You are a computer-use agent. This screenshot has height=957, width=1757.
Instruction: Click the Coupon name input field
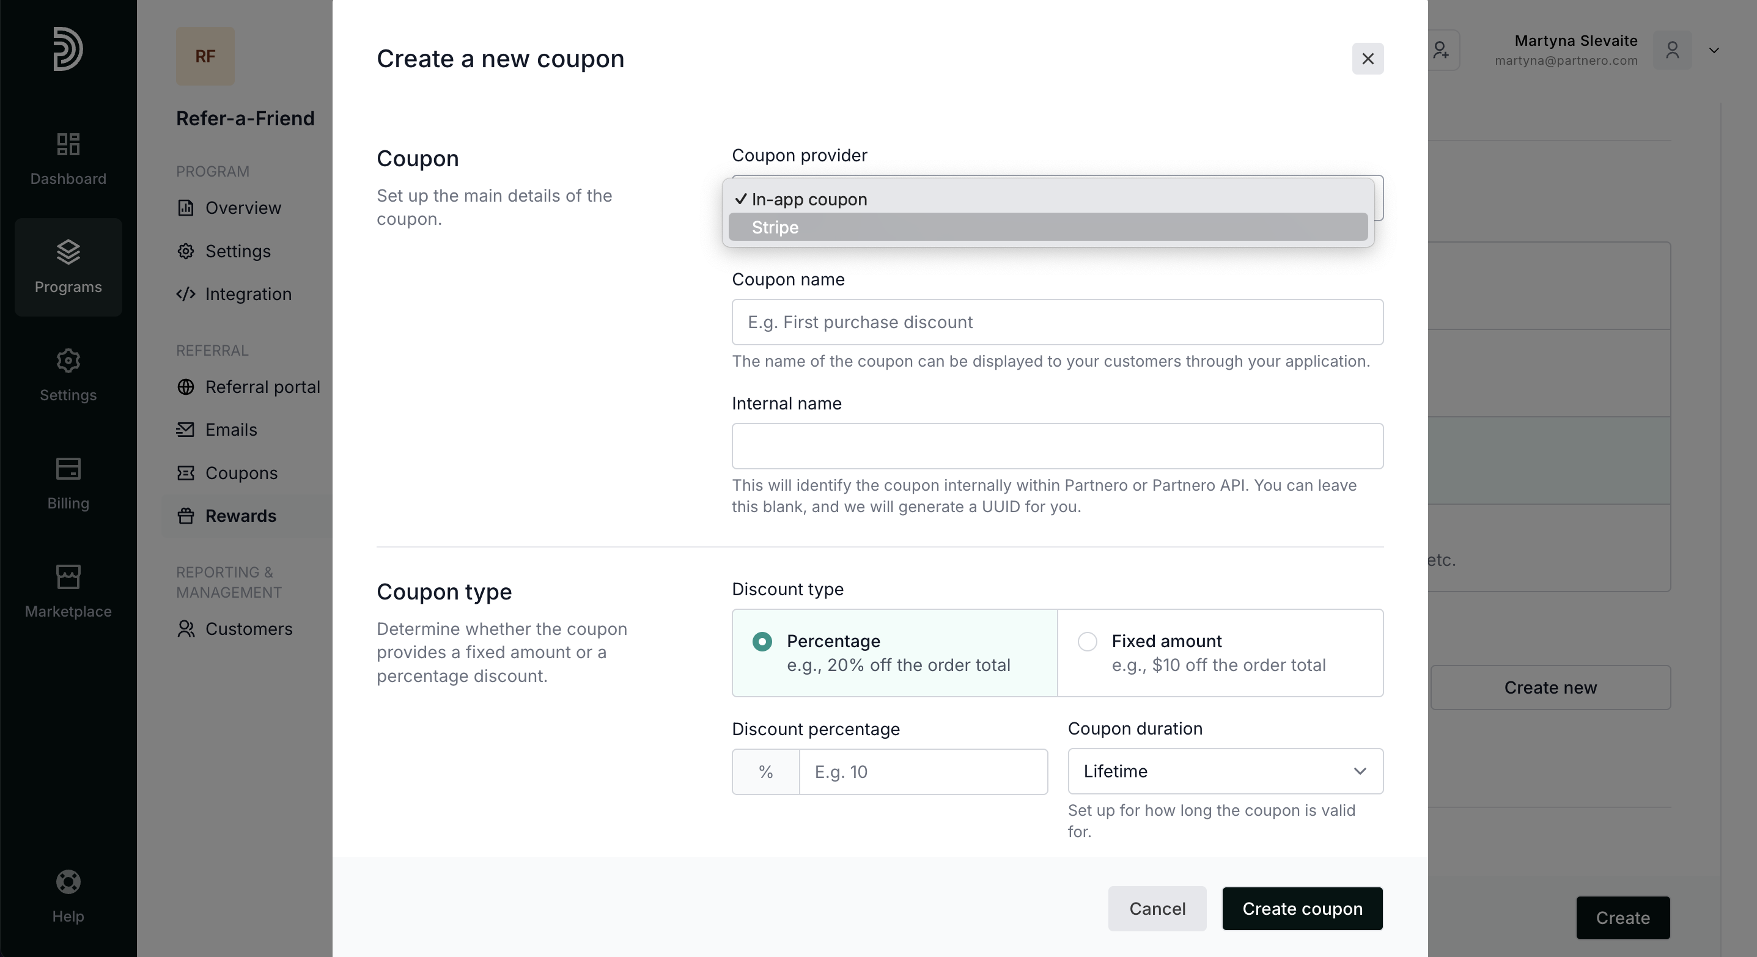point(1057,323)
